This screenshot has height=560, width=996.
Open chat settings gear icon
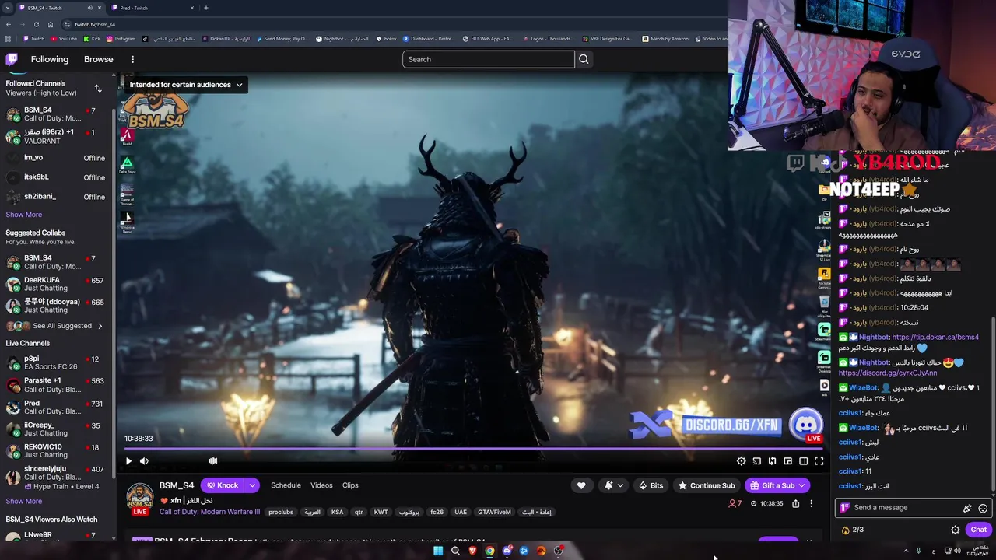click(955, 530)
